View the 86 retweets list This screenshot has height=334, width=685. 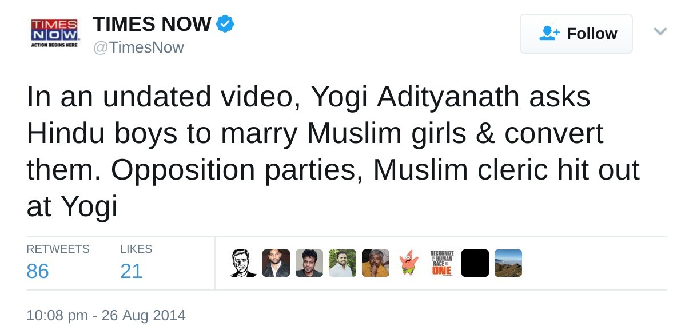38,271
